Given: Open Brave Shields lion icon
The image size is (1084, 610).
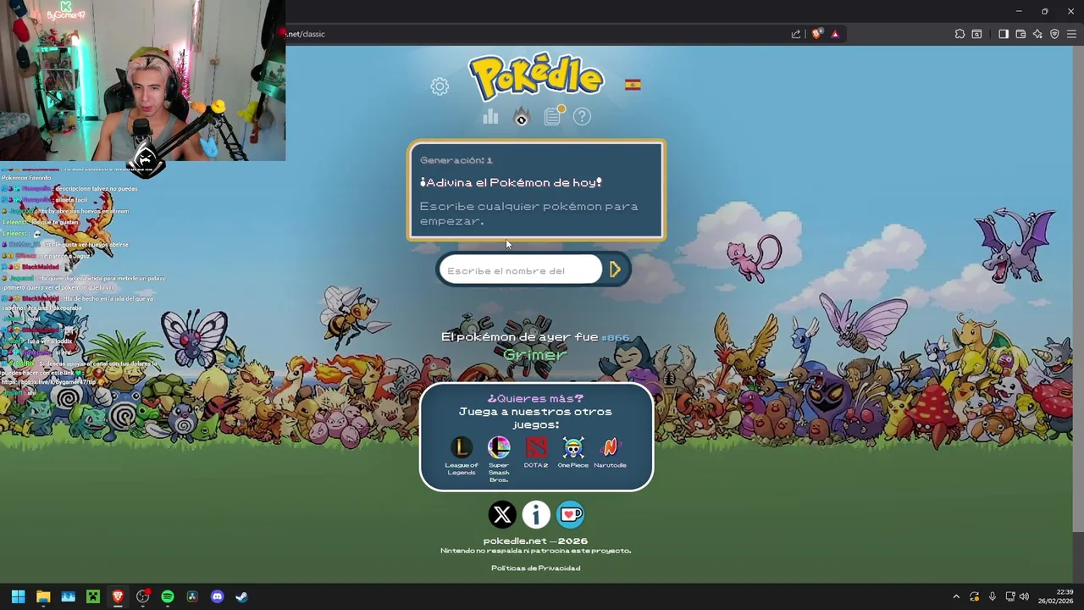Looking at the screenshot, I should [816, 34].
